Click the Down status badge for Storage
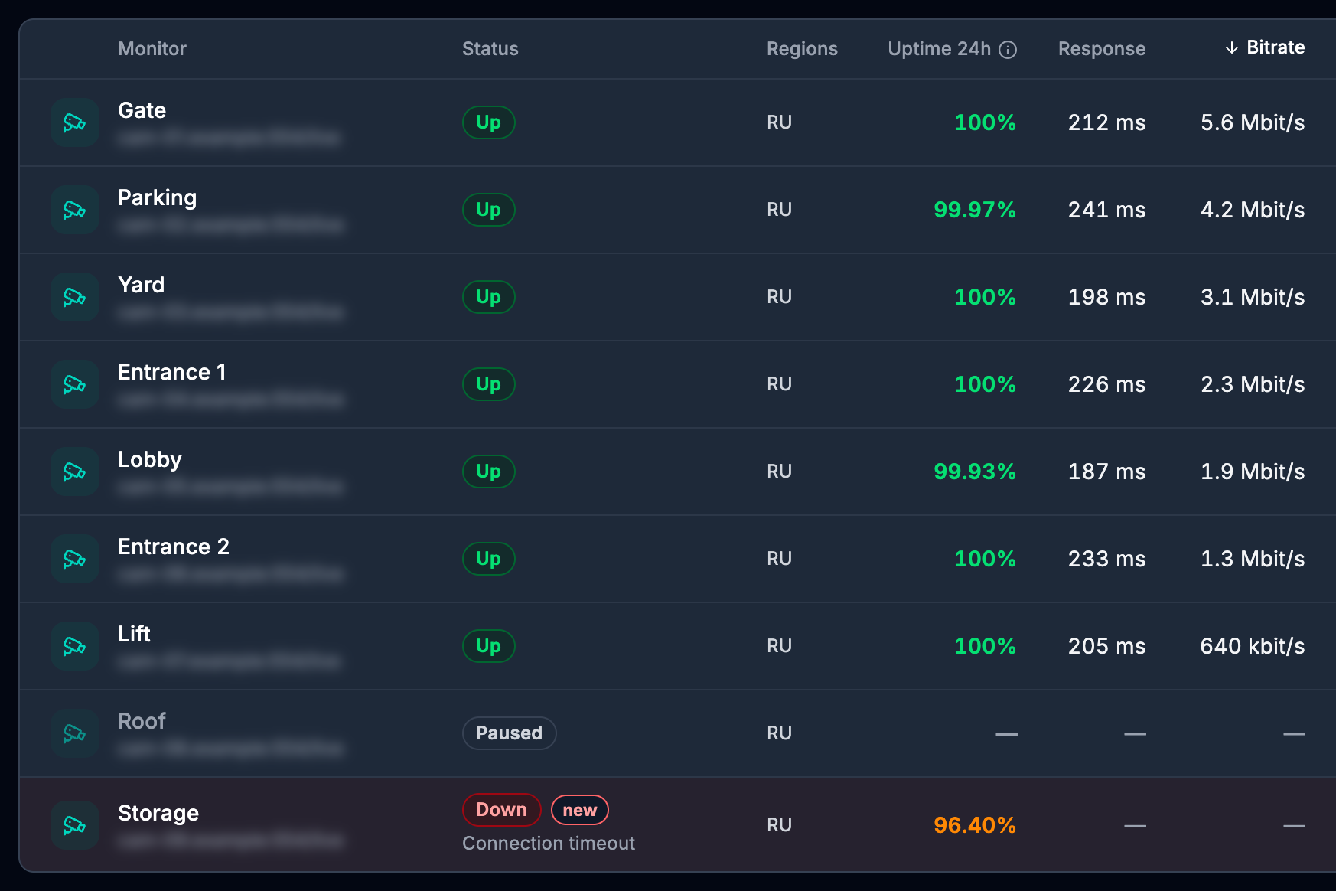Screen dimensions: 1336x891 (501, 810)
